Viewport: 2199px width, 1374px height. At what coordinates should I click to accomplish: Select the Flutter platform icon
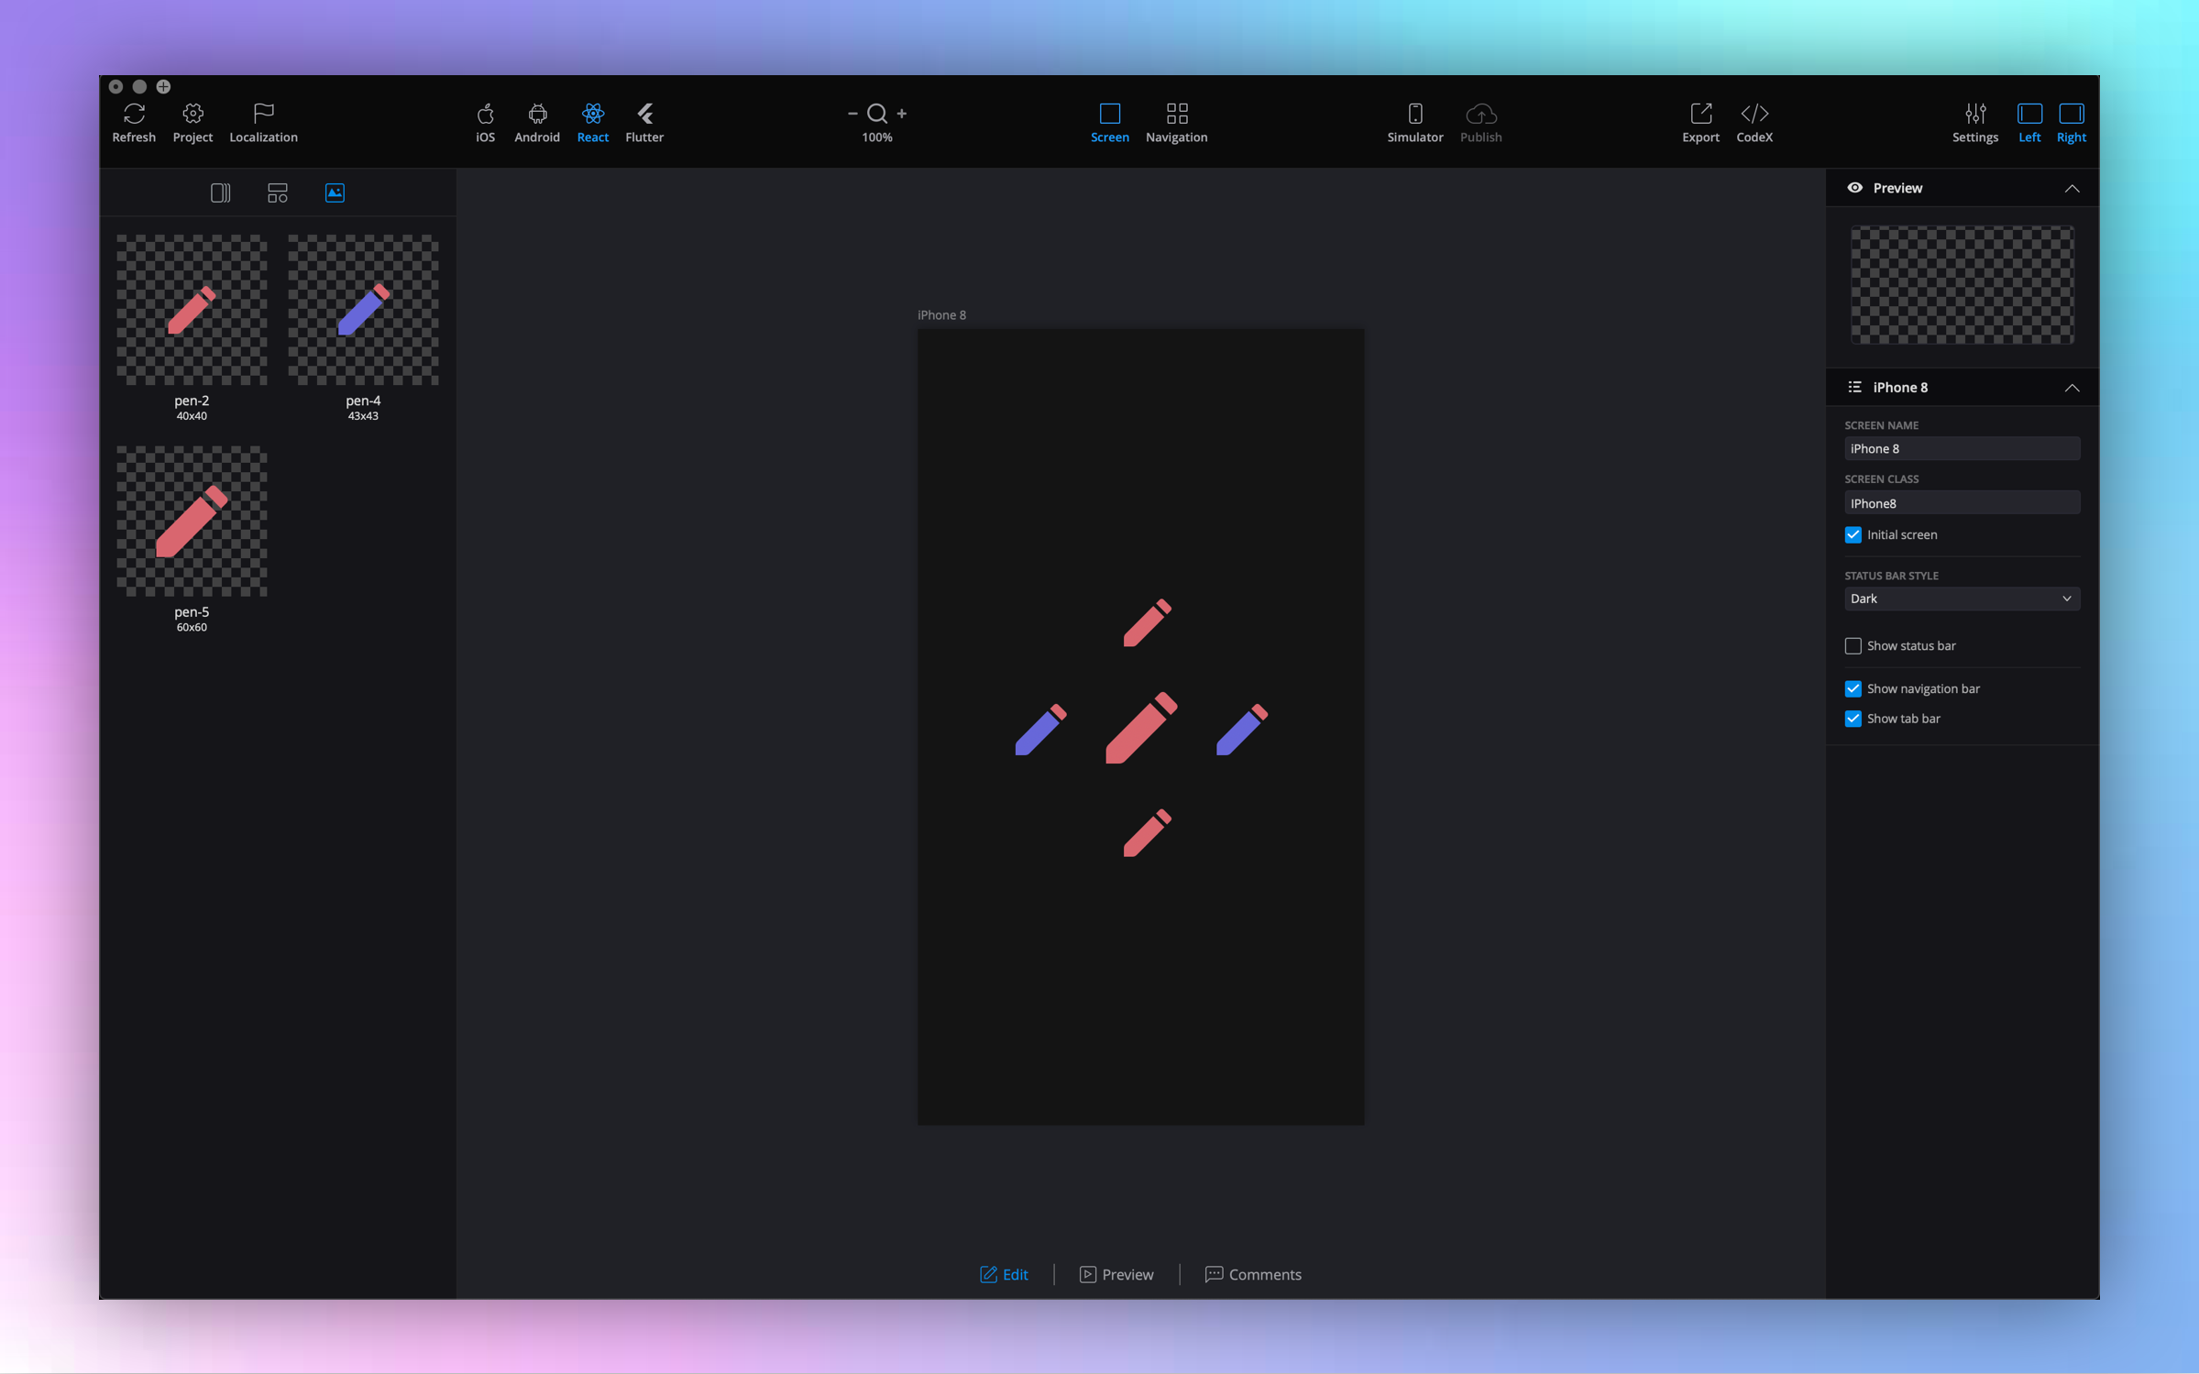click(x=644, y=114)
